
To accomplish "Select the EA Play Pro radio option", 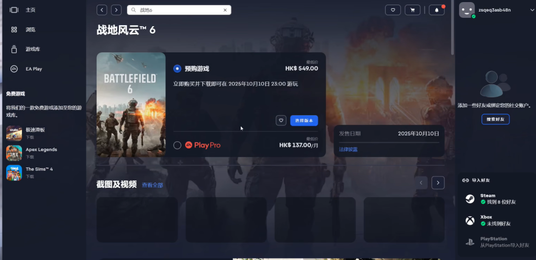I will pyautogui.click(x=177, y=145).
